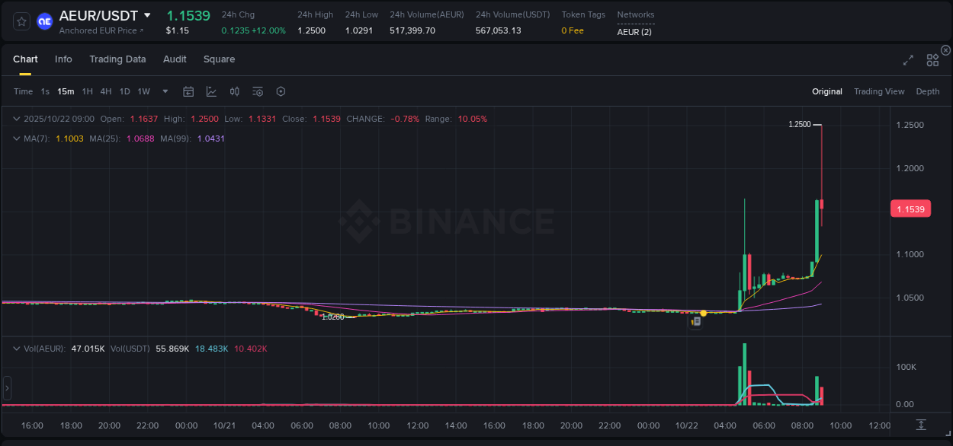
Task: Open candlestick style options icon
Action: (235, 91)
